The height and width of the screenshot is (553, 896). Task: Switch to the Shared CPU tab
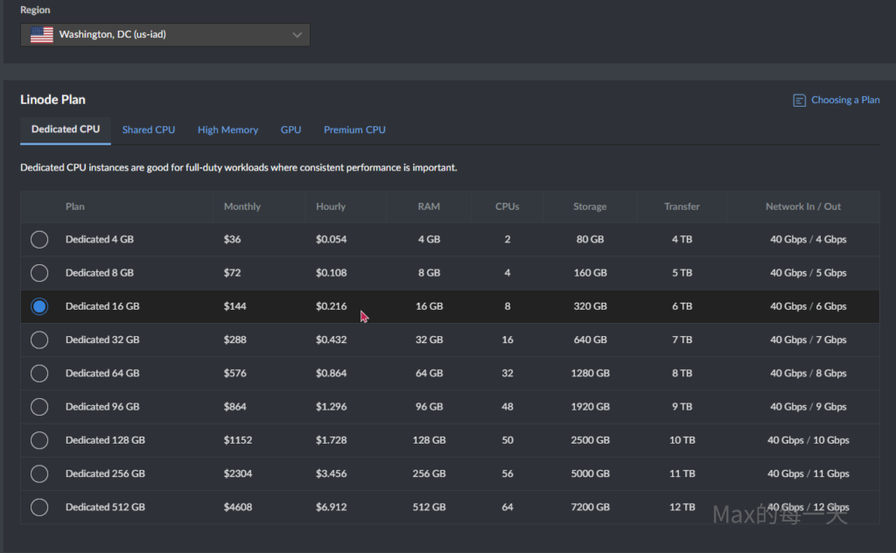tap(149, 129)
